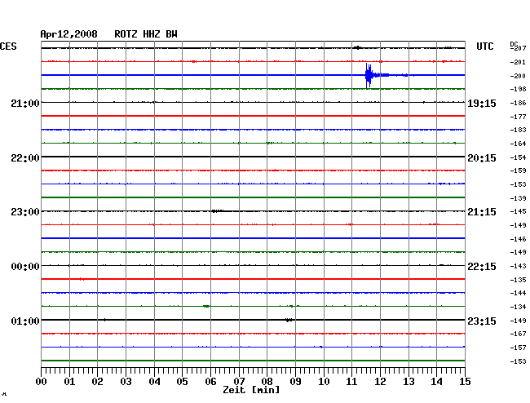Click the DC offset value -200

click(x=518, y=76)
